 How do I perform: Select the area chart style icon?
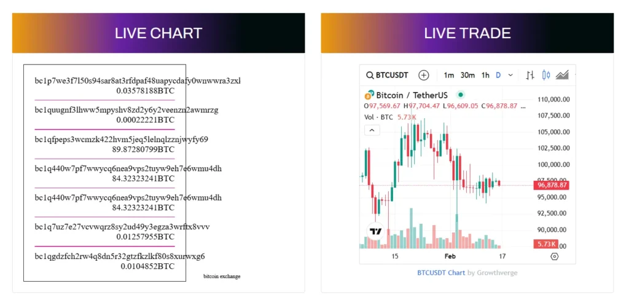click(x=561, y=75)
